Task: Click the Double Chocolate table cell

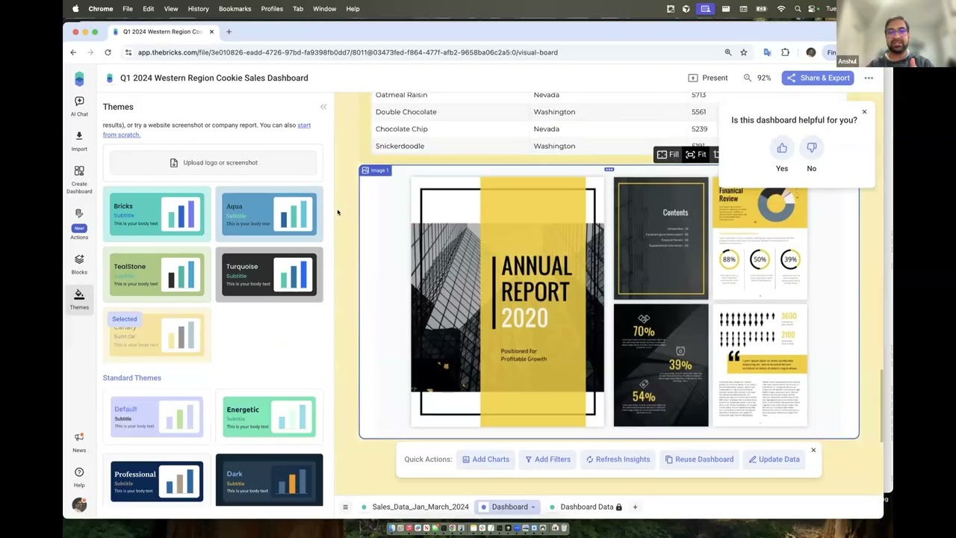Action: coord(406,112)
